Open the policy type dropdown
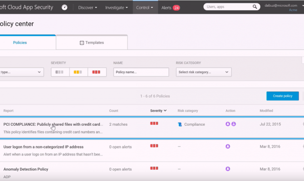Screen dimensions: 304x181 22,72
